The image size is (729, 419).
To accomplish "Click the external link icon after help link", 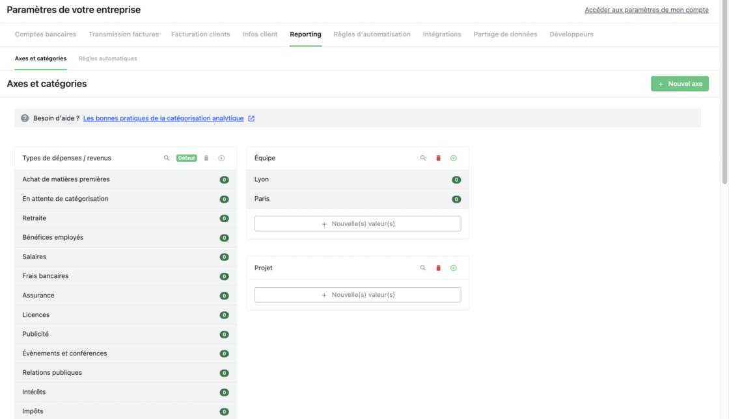I will tap(251, 118).
